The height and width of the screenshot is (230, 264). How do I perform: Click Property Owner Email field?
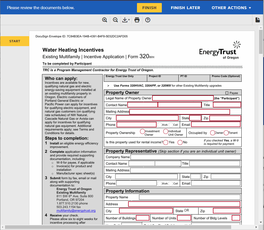[216, 125]
